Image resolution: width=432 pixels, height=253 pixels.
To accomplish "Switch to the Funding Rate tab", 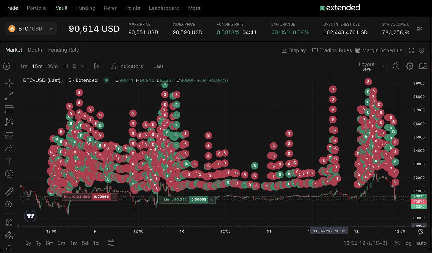I will coord(63,50).
